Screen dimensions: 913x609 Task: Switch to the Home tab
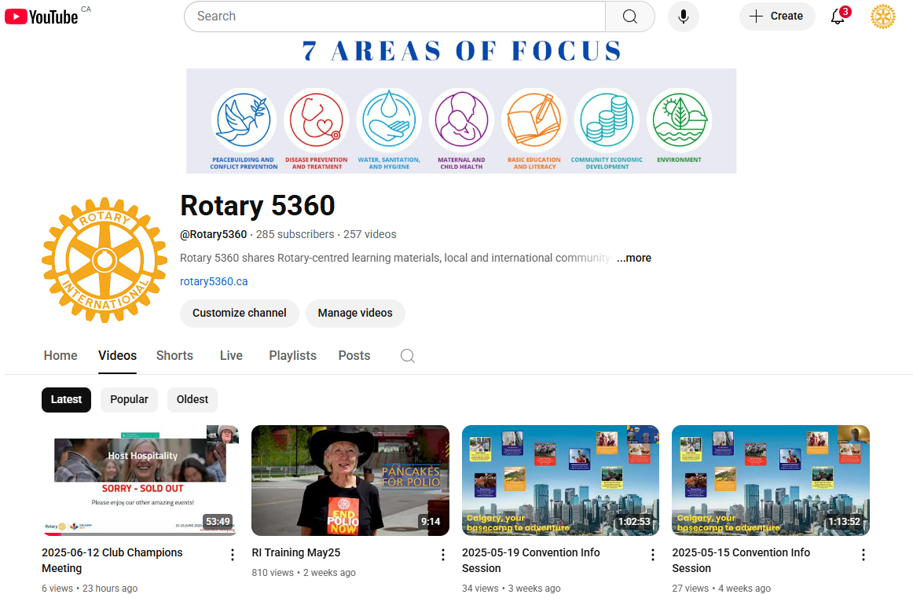[x=60, y=356]
